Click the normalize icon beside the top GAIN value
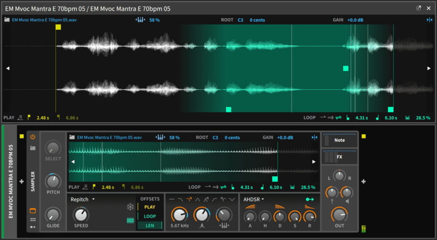 [429, 20]
